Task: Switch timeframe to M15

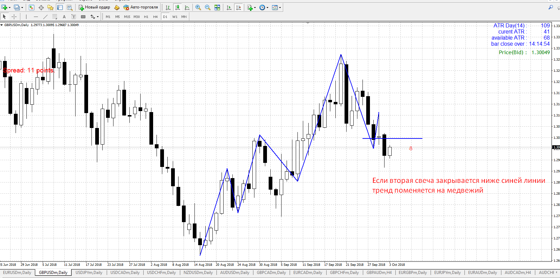Action: [127, 17]
